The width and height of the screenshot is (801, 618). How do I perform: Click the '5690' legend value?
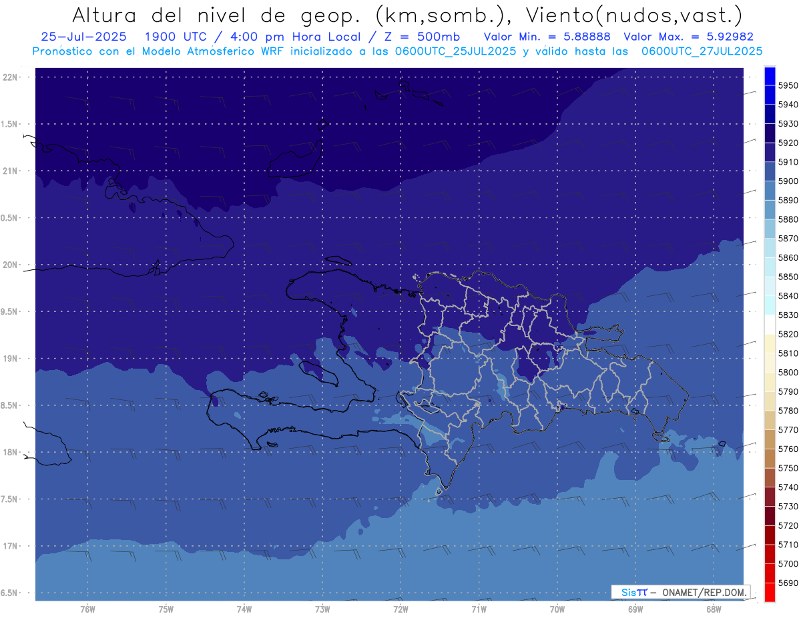pyautogui.click(x=788, y=583)
